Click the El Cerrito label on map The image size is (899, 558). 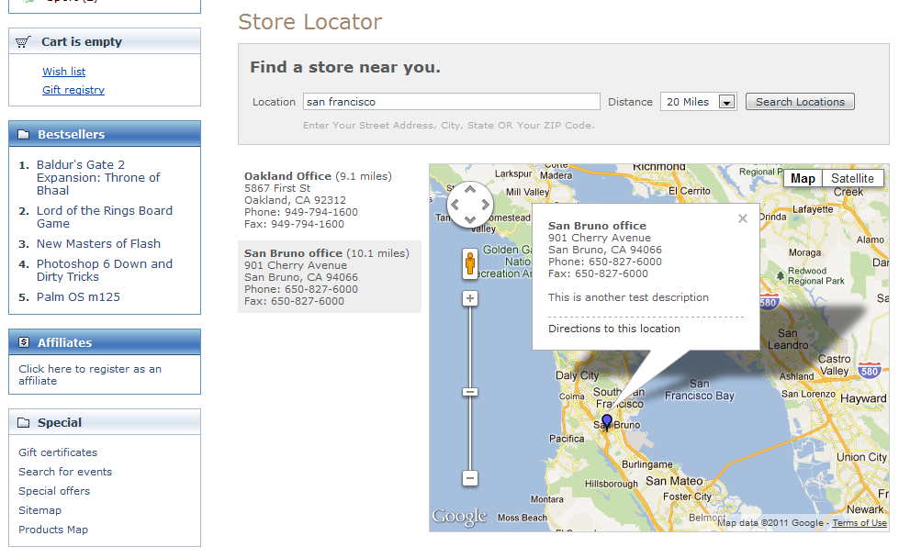689,191
